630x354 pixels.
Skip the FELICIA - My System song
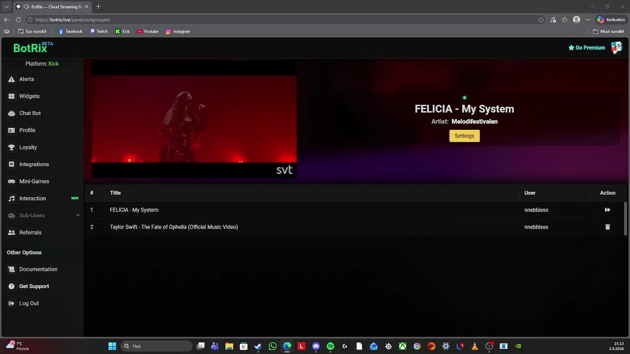[607, 210]
